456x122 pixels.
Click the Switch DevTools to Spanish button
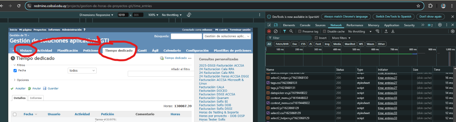pyautogui.click(x=393, y=17)
